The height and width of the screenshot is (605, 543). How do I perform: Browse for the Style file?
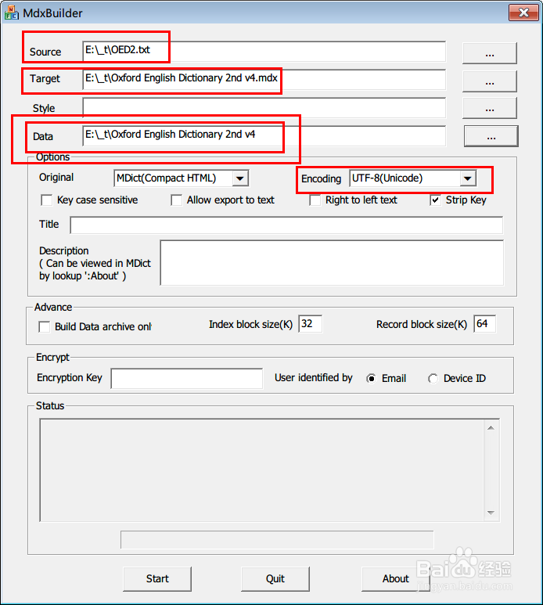click(x=489, y=108)
